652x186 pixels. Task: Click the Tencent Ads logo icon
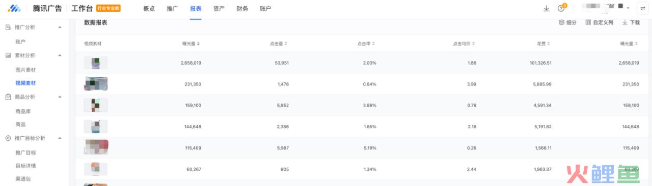click(14, 9)
